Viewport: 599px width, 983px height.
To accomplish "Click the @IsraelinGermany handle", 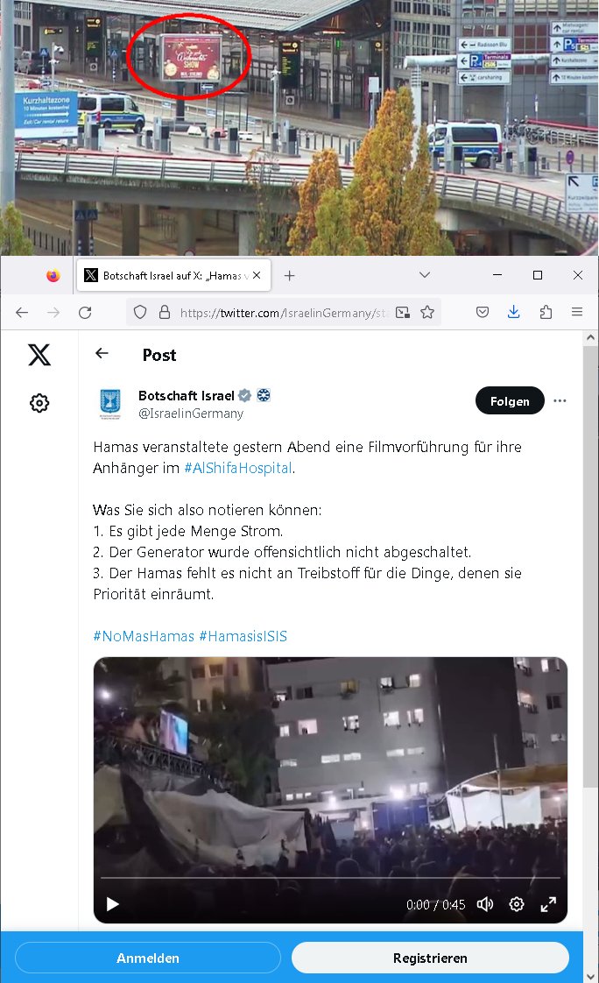I will pyautogui.click(x=191, y=414).
